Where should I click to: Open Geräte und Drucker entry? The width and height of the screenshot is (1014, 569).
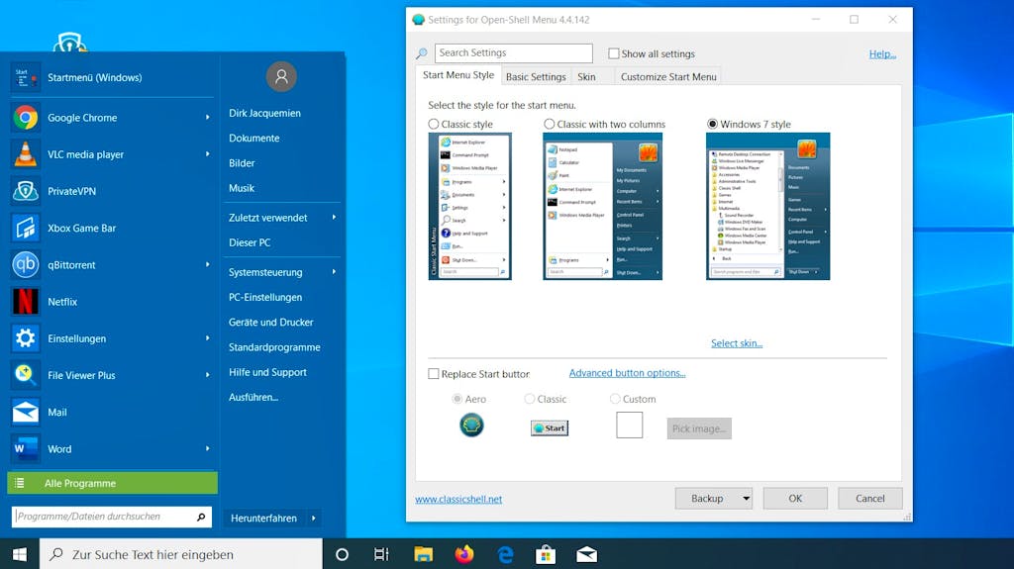(271, 322)
